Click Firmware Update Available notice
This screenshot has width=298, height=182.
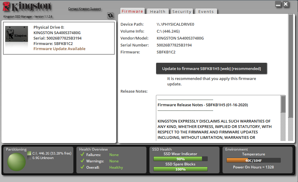tap(59, 49)
